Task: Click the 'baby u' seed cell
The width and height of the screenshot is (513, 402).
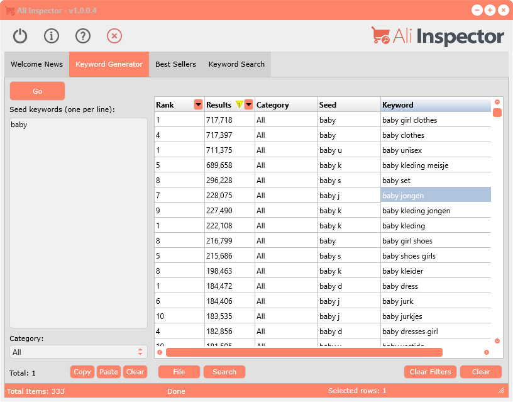Action: coord(349,150)
